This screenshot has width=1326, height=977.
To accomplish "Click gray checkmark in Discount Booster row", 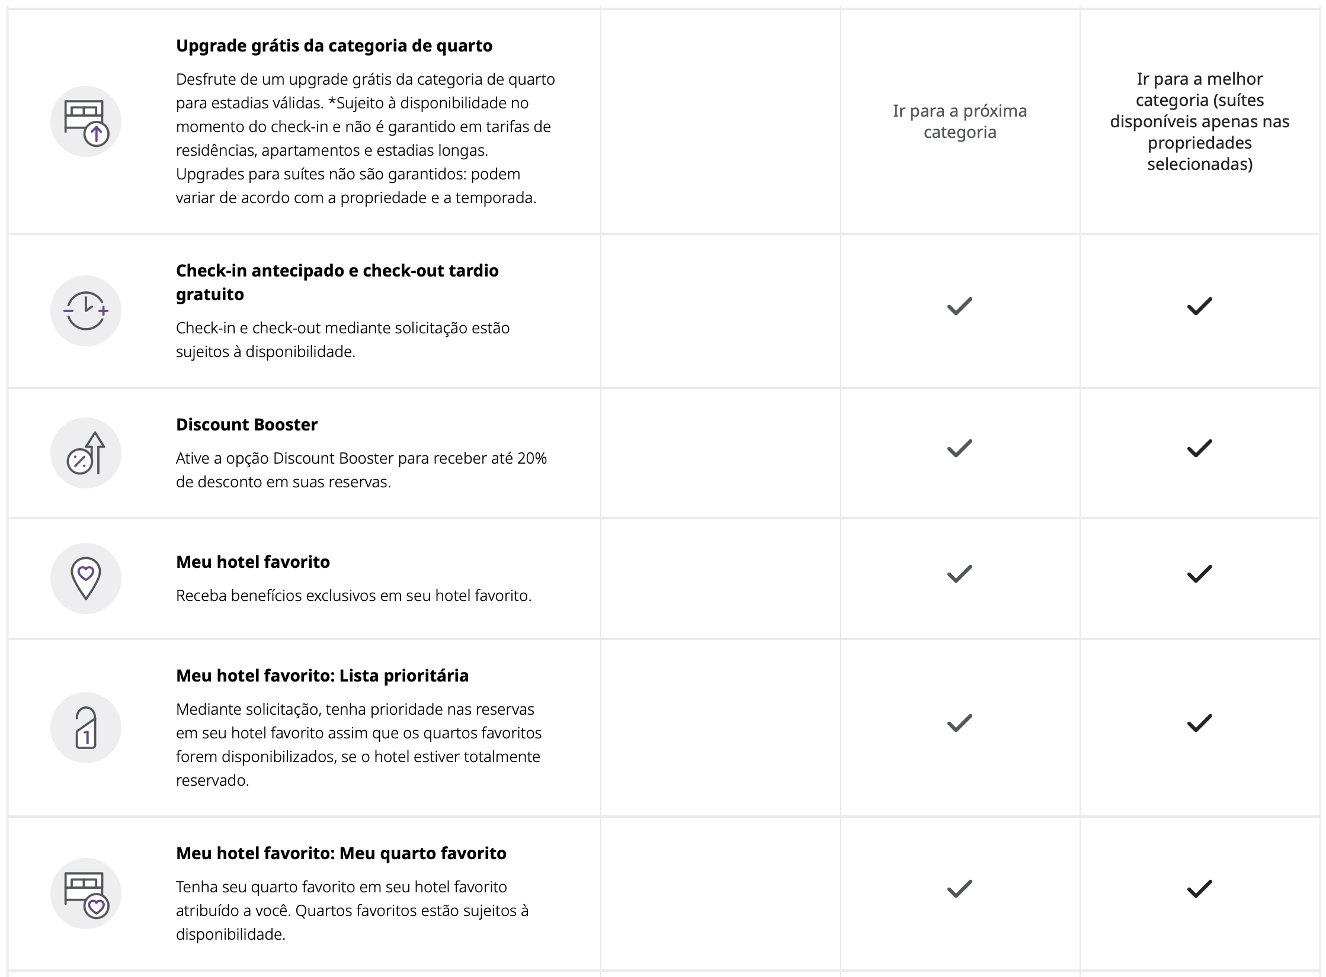I will click(x=959, y=448).
